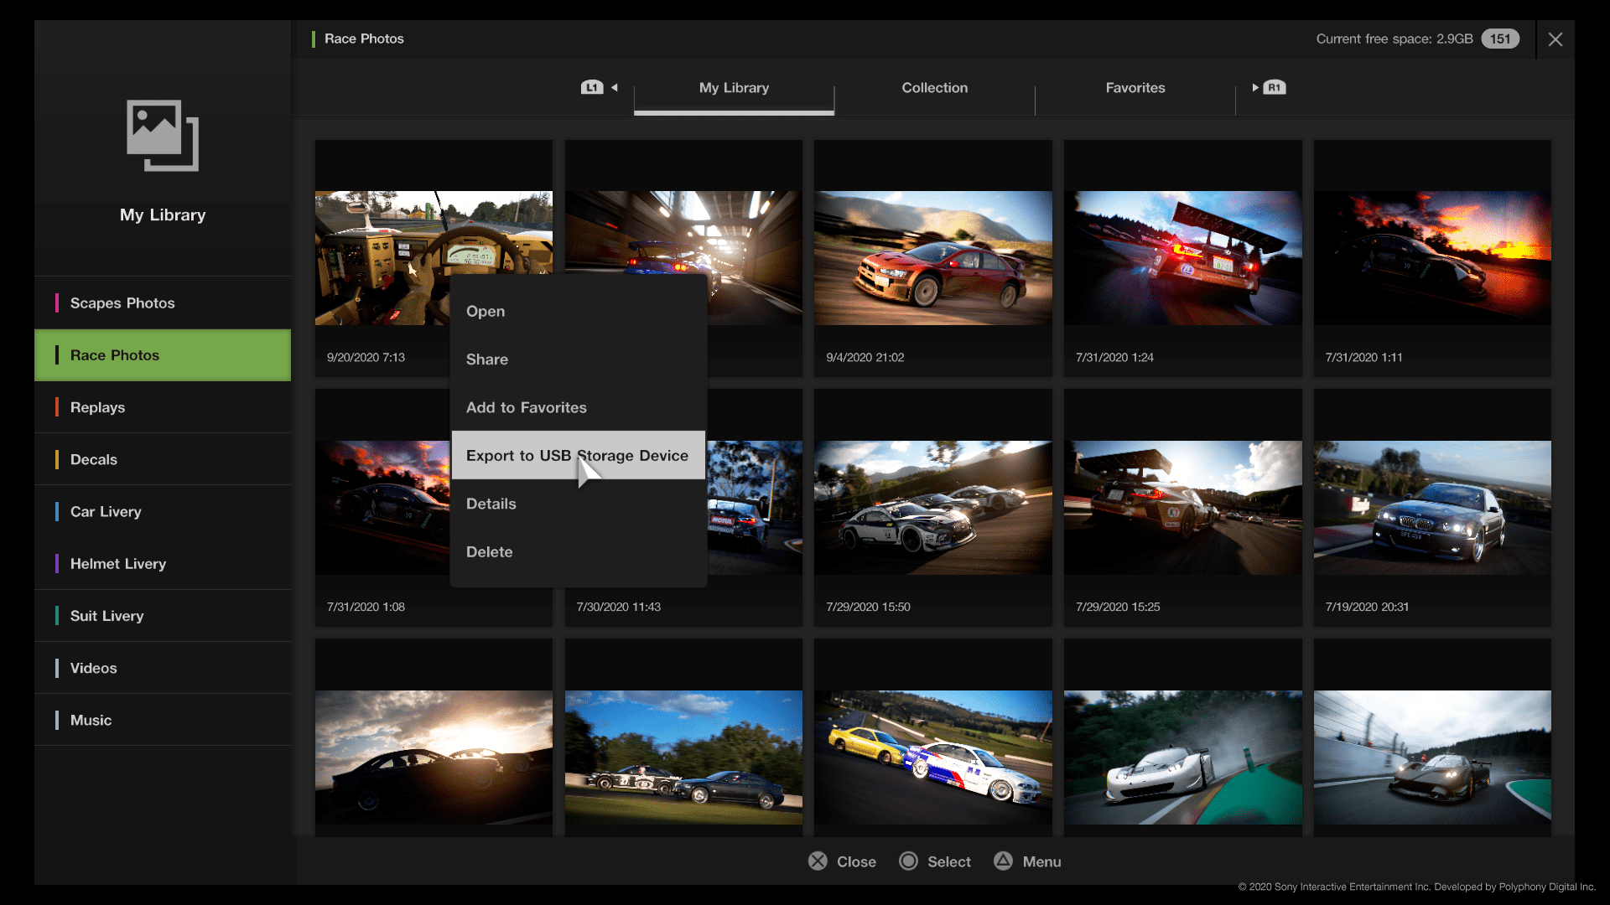Choose Details from the context menu
Screen dimensions: 1610x905
point(579,504)
